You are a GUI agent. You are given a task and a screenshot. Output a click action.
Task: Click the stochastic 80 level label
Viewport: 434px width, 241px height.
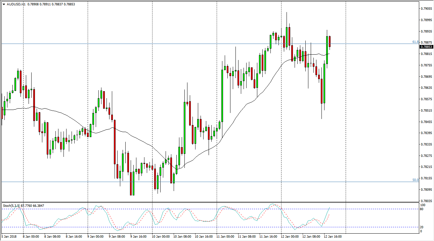tap(422, 209)
